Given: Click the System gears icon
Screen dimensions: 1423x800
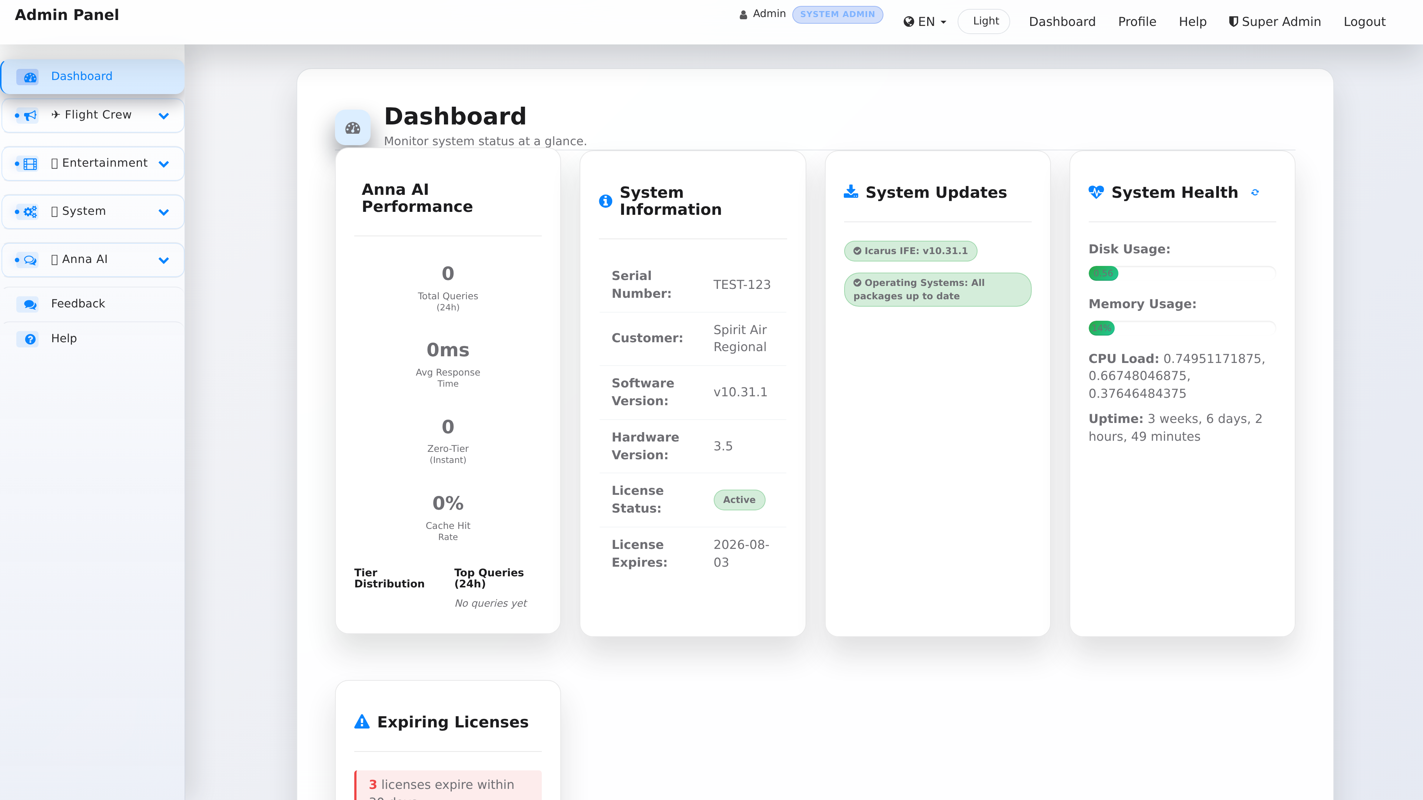Looking at the screenshot, I should coord(30,212).
